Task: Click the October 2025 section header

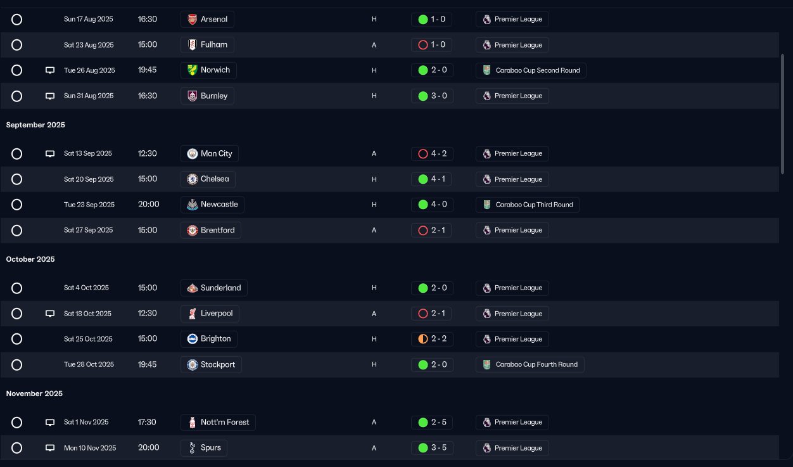Action: coord(30,259)
